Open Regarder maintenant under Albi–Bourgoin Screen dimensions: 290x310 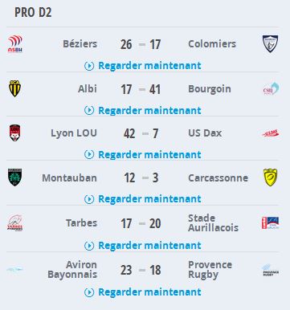pyautogui.click(x=143, y=110)
